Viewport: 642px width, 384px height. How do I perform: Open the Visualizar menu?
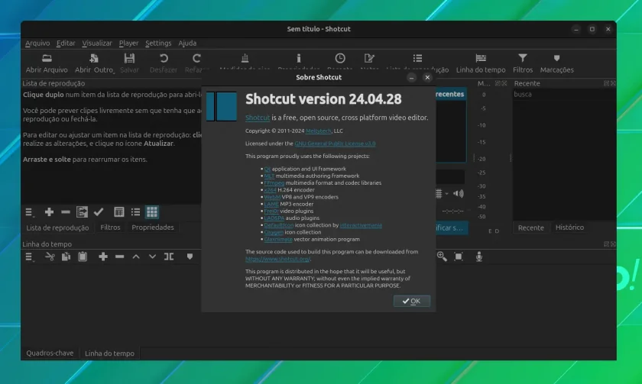(97, 43)
